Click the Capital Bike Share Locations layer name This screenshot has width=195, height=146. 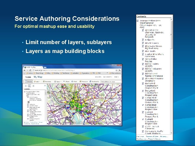point(154,55)
